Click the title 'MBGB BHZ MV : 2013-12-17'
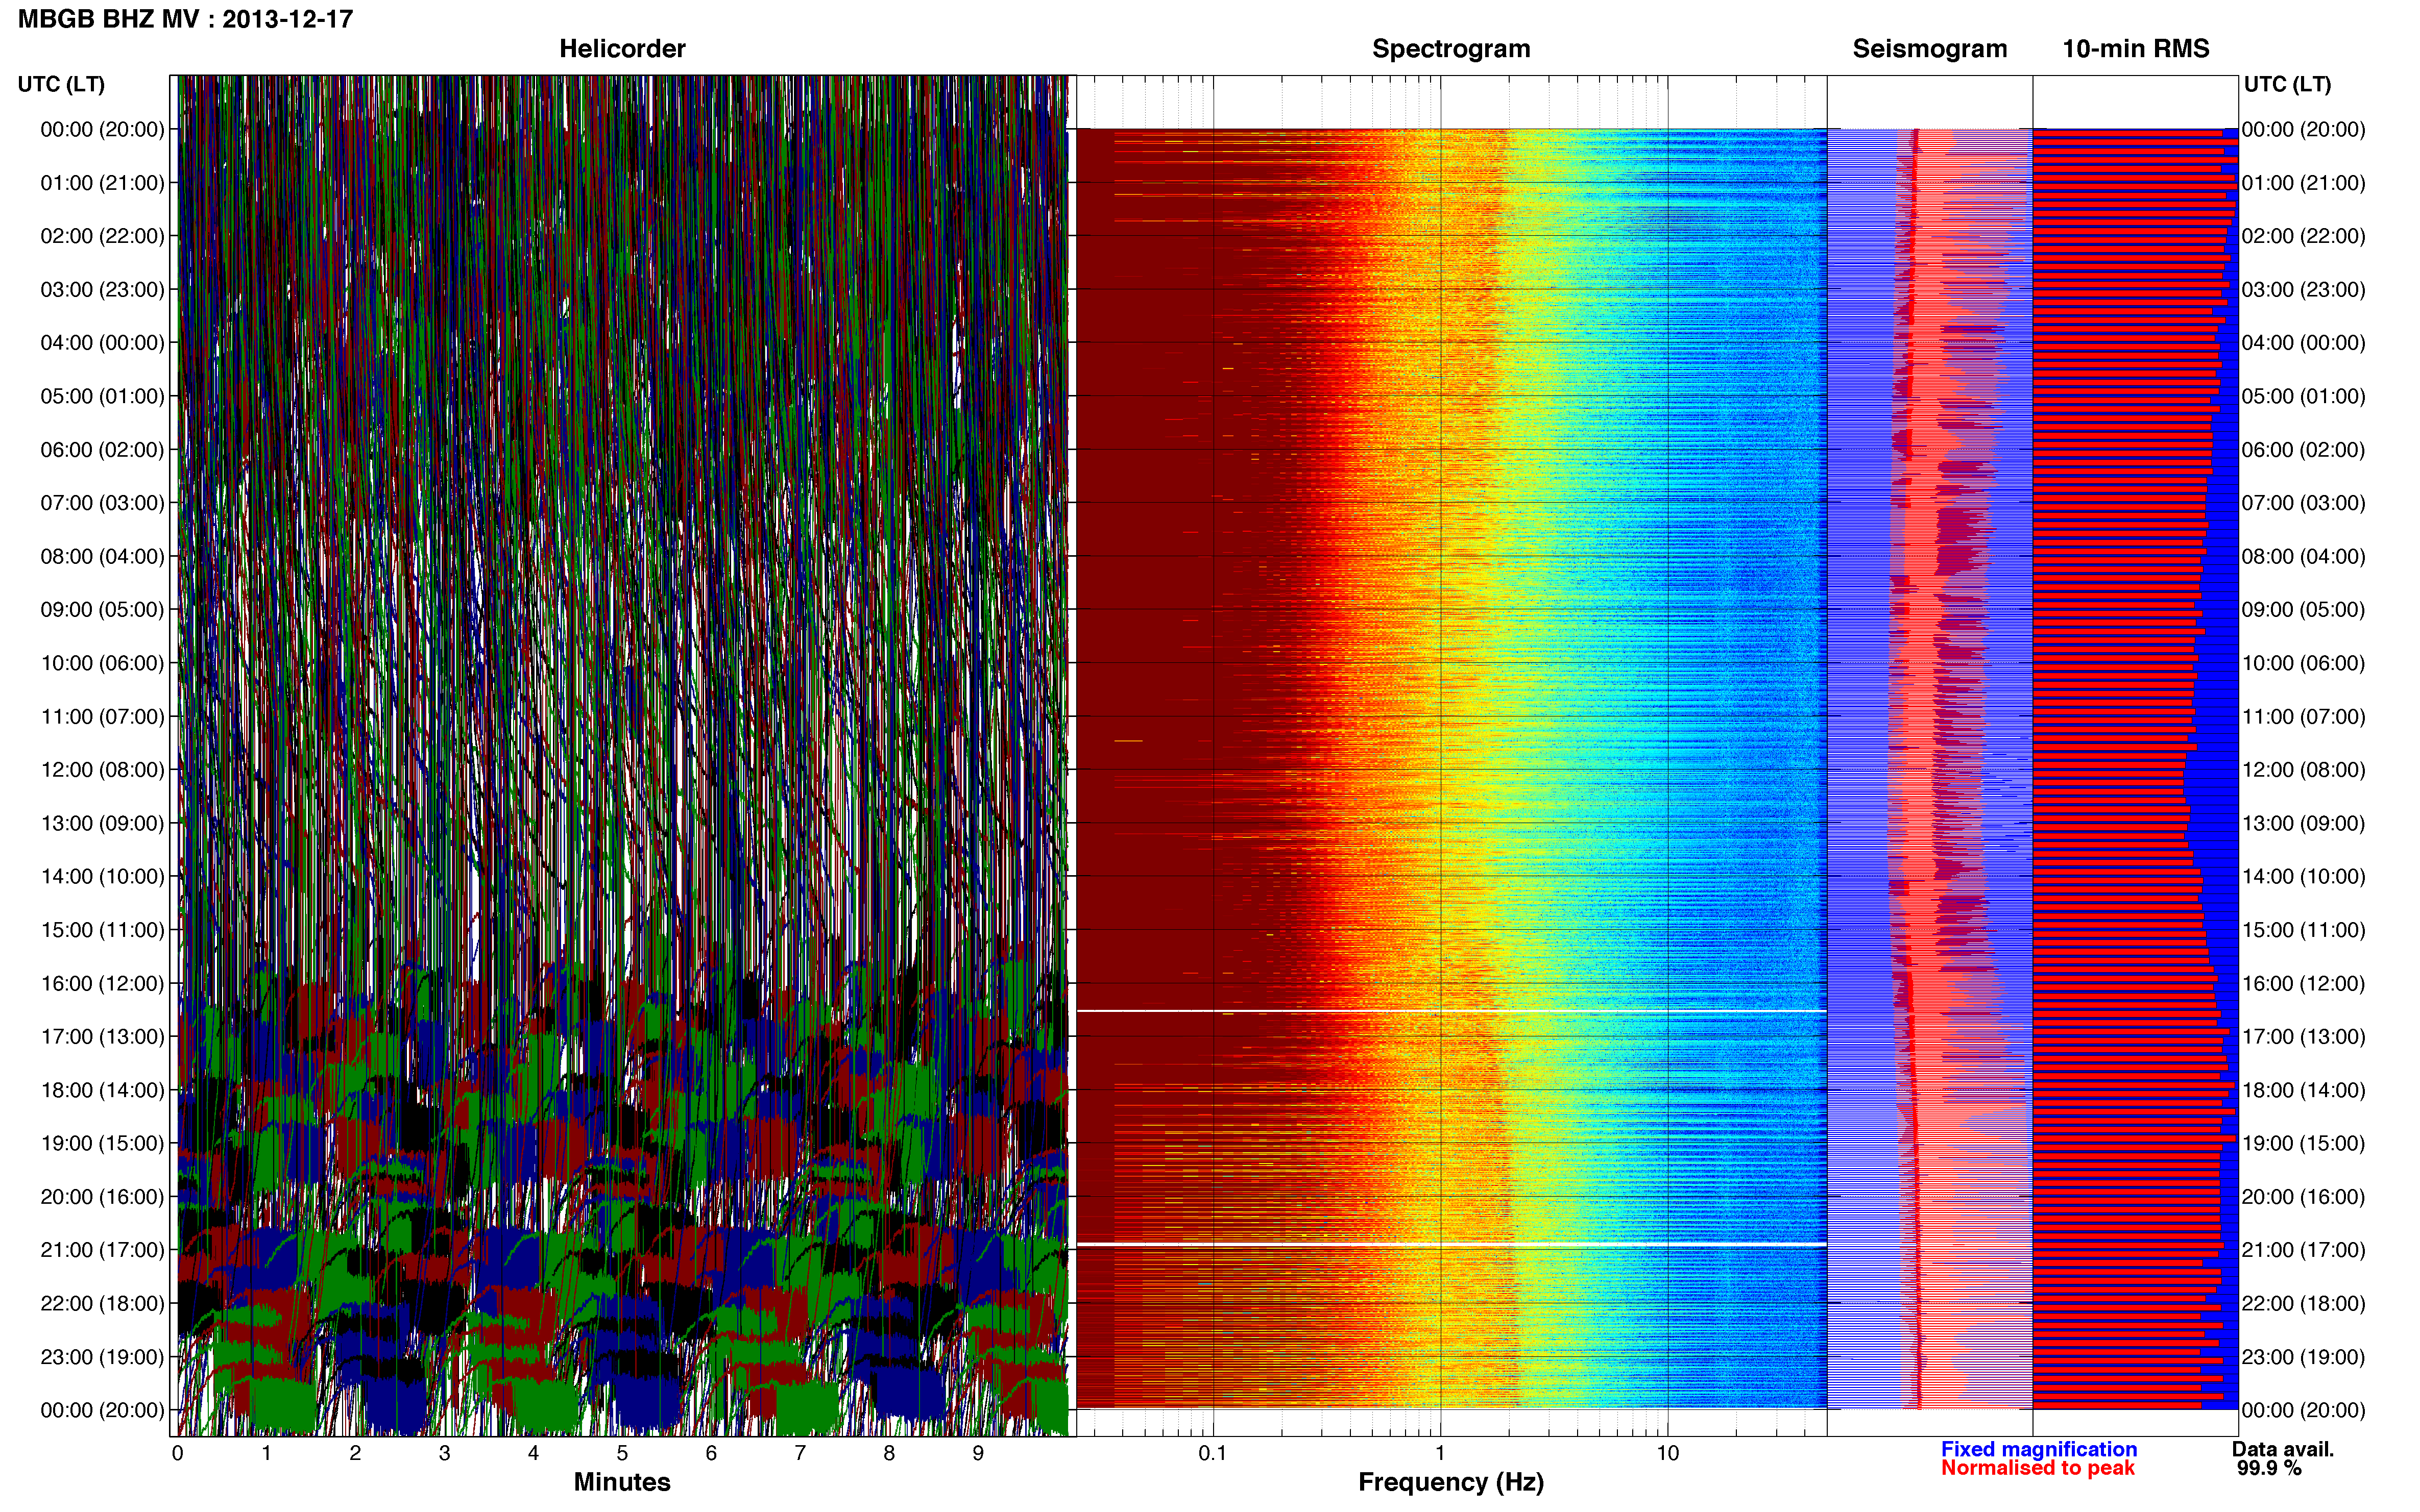2420x1512 pixels. pos(186,19)
